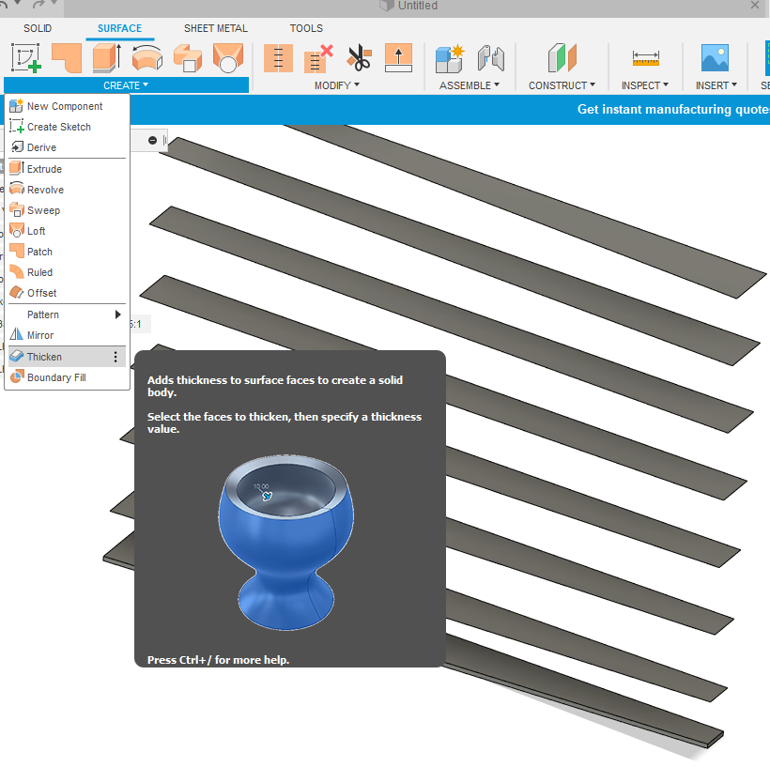Expand the Inspect dropdown menu

tap(644, 84)
